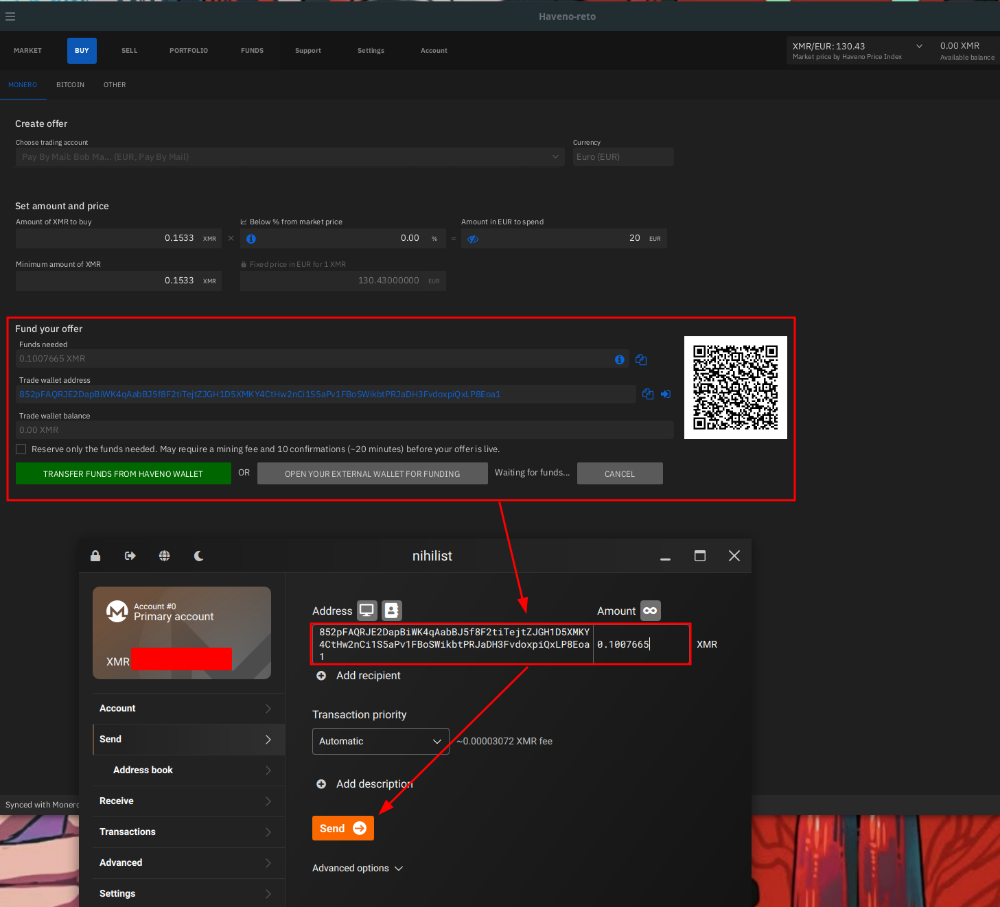Enable 'Reserve only the funds needed' checkbox
The width and height of the screenshot is (1000, 907).
point(21,449)
